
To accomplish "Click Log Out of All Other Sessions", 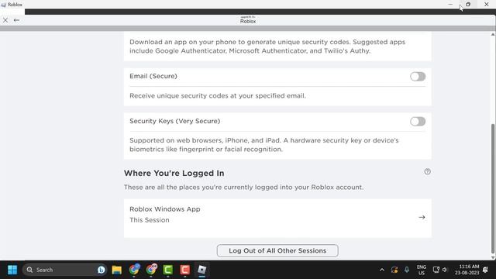I will pos(277,250).
